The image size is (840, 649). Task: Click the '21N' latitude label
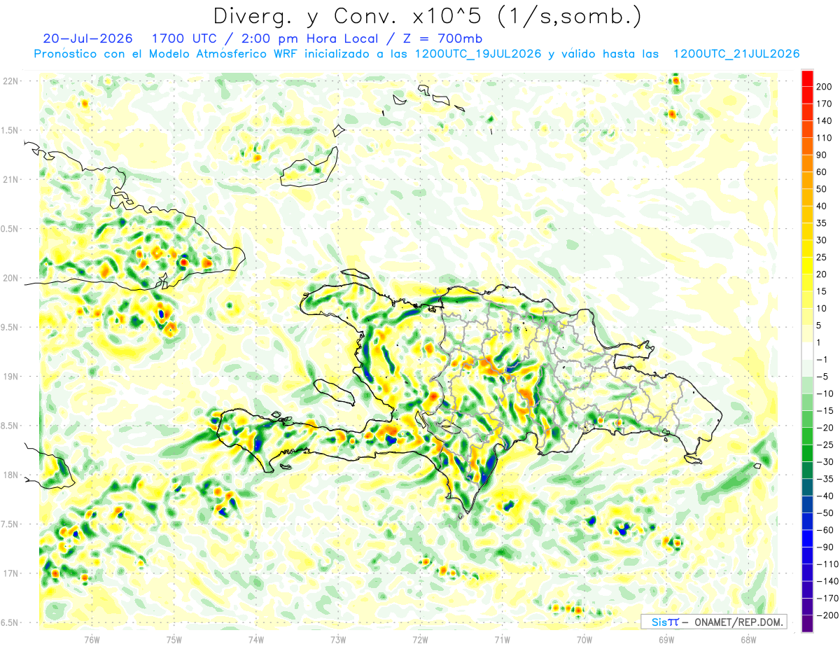point(10,179)
